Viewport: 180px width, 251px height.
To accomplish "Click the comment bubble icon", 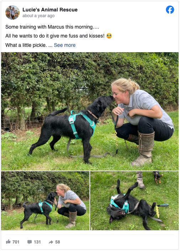I will [x=29, y=242].
